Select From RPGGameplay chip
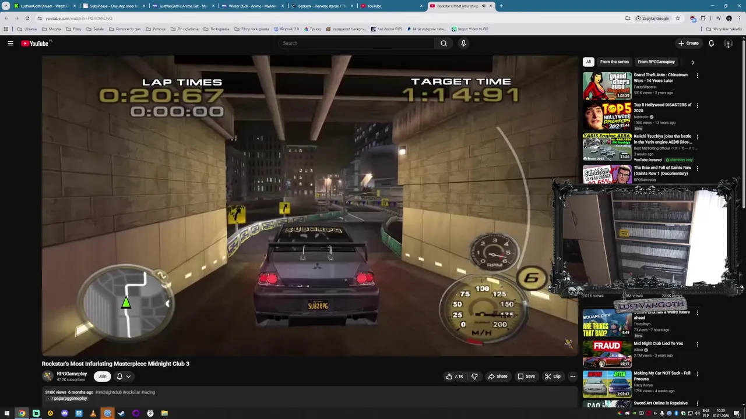Screen dimensions: 746x419 tap(656, 62)
